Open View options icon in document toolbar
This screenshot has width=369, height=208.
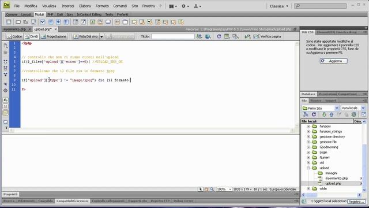[x=227, y=36]
